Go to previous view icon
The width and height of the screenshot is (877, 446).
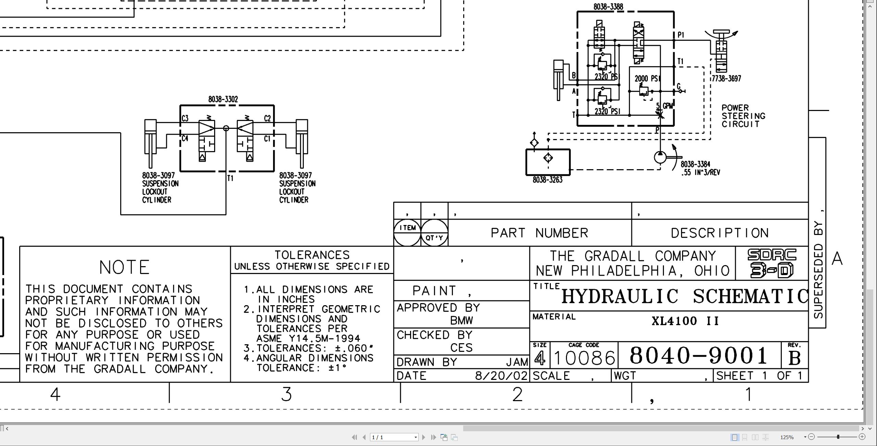click(444, 437)
